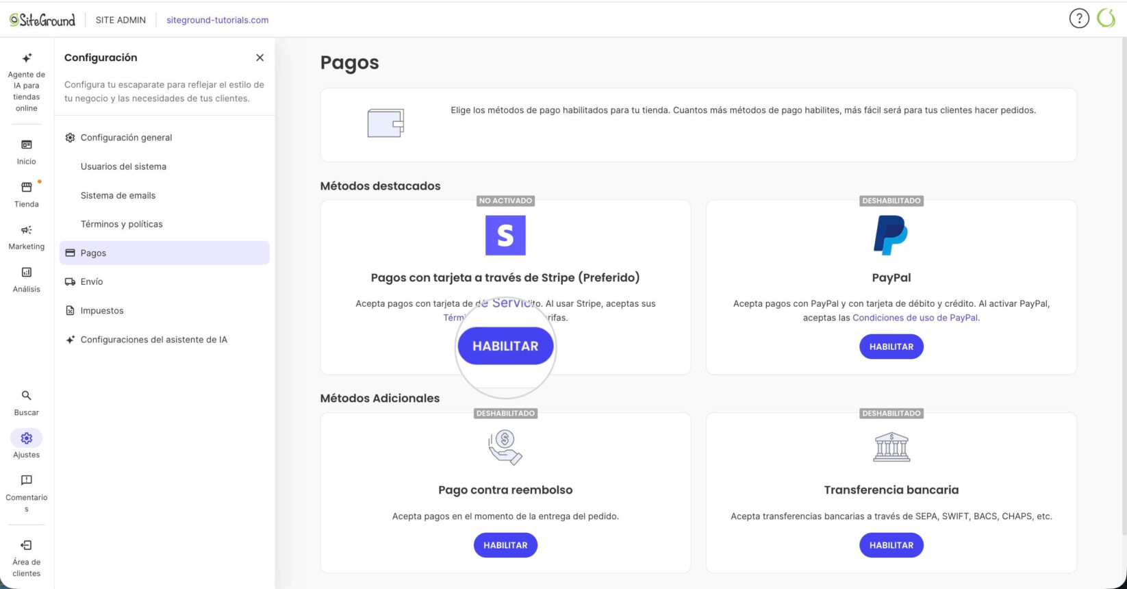Go to Inicio in the sidebar
1127x589 pixels.
pos(27,152)
